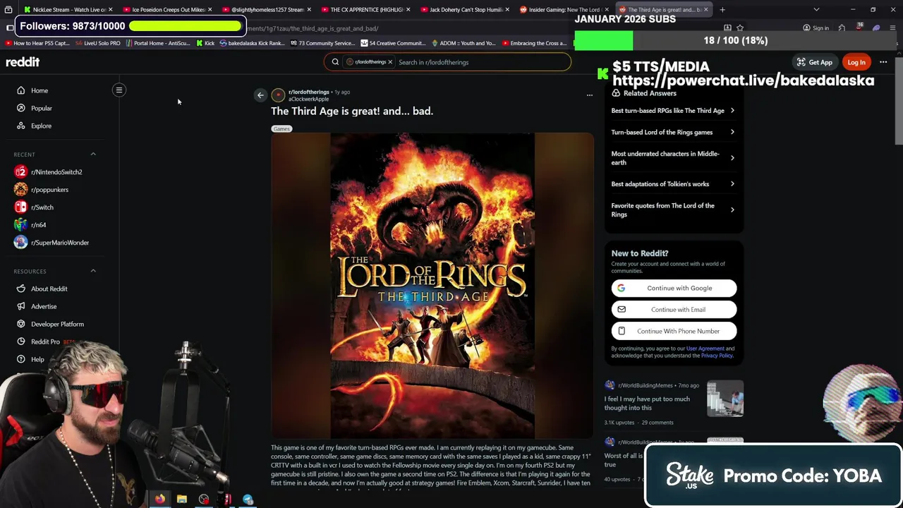
Task: Click the Log In button
Action: point(856,62)
